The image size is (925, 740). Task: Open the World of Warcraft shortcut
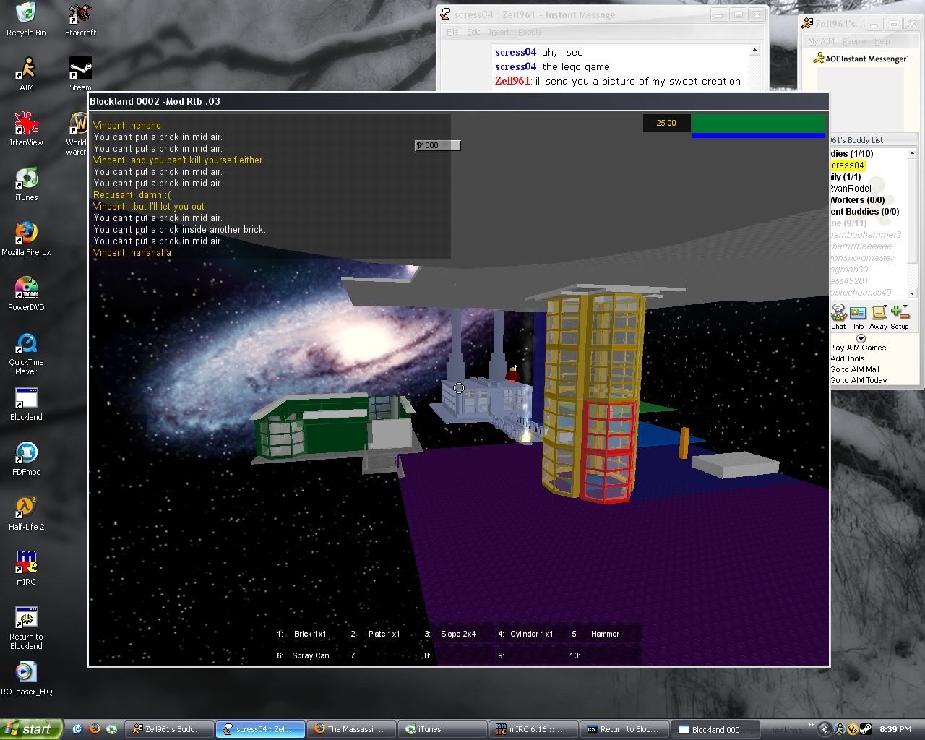77,134
